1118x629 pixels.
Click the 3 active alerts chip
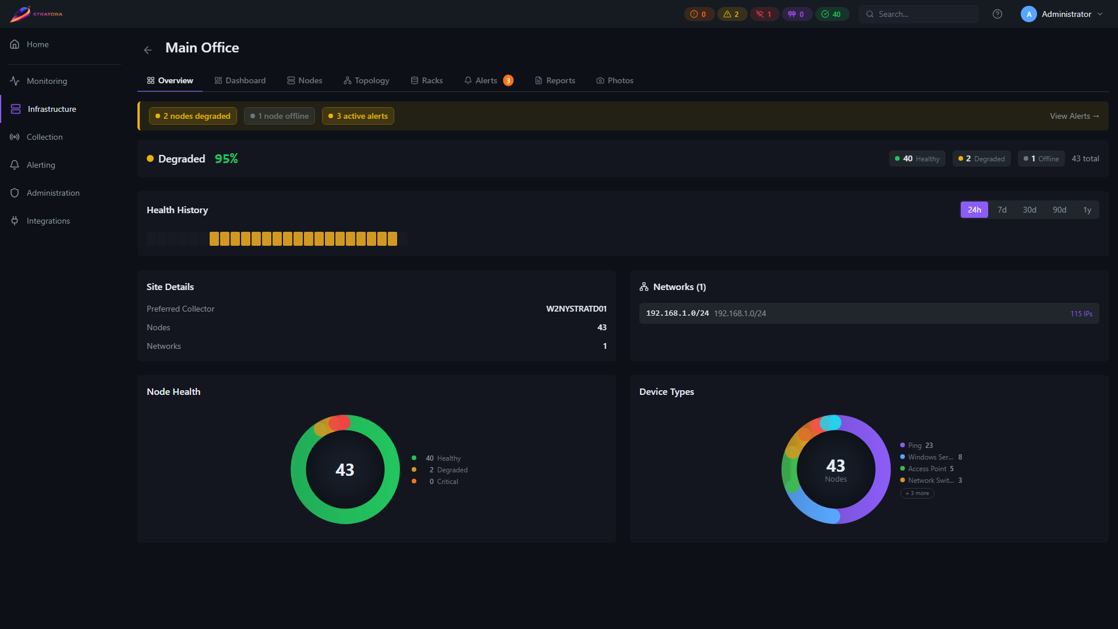click(x=358, y=116)
